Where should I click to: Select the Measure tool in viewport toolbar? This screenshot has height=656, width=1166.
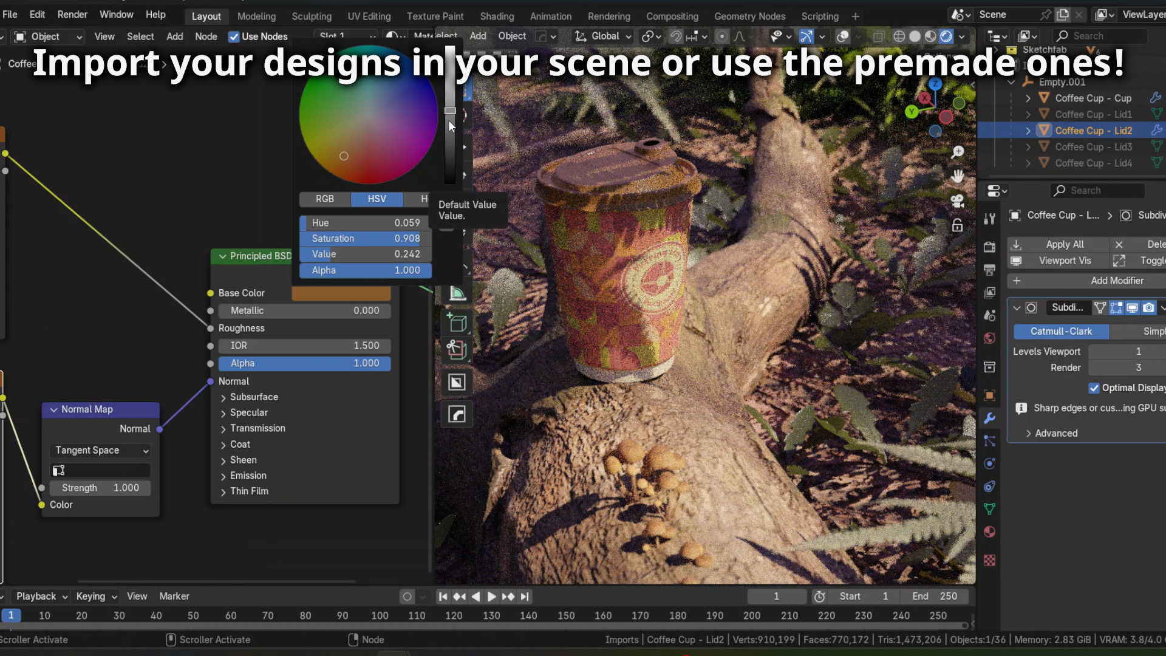(457, 293)
